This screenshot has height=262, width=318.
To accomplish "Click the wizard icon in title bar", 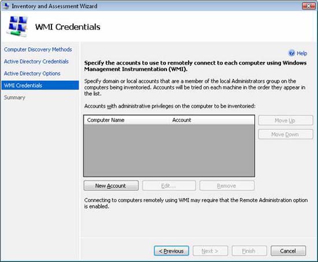I will [6, 6].
